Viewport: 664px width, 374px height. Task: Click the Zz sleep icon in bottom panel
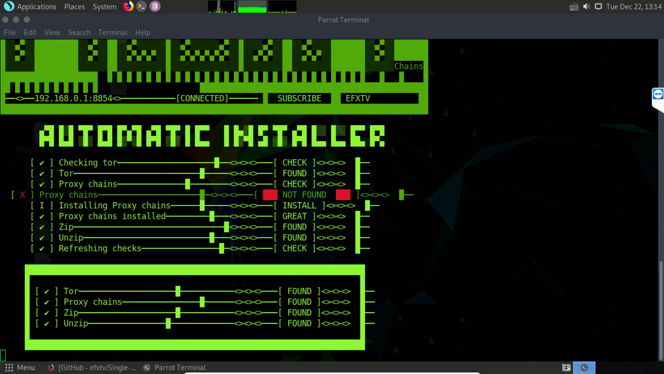tap(566, 368)
